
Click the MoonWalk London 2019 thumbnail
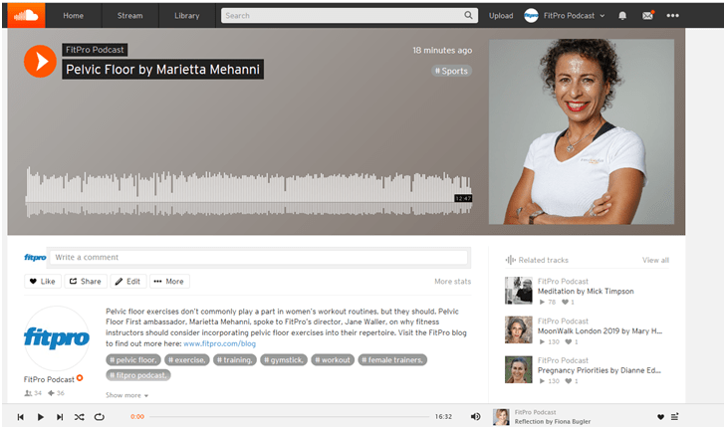pos(519,329)
